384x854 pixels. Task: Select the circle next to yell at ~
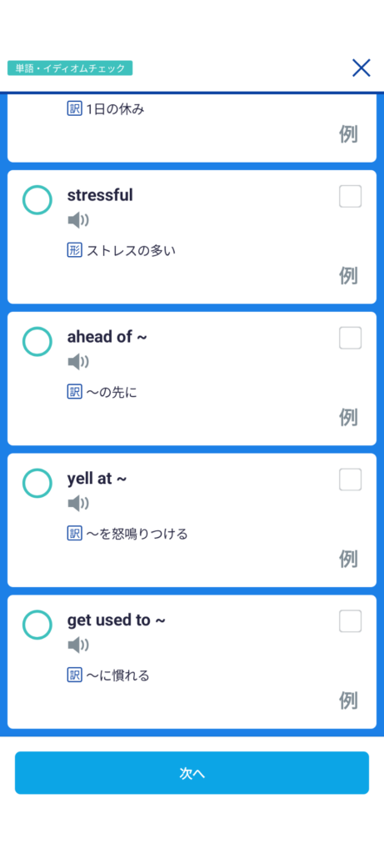click(x=37, y=483)
